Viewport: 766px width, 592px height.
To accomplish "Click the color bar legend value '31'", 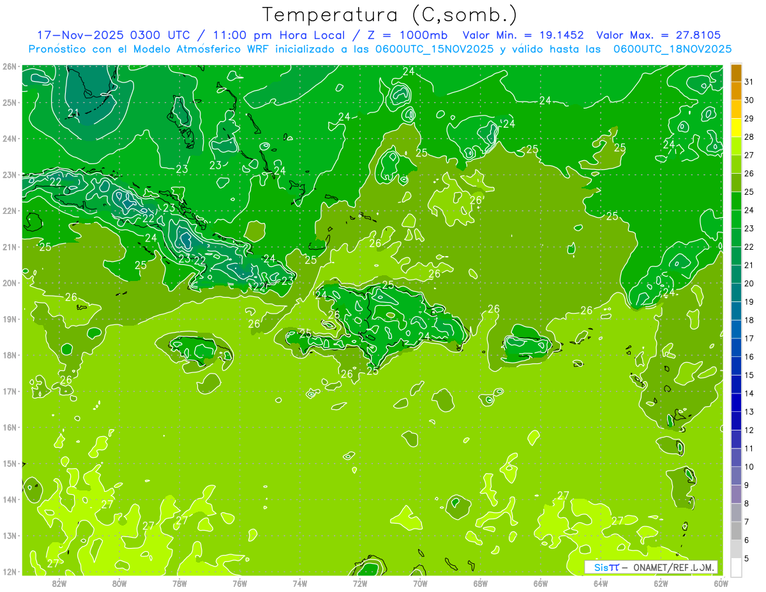I will click(x=749, y=82).
